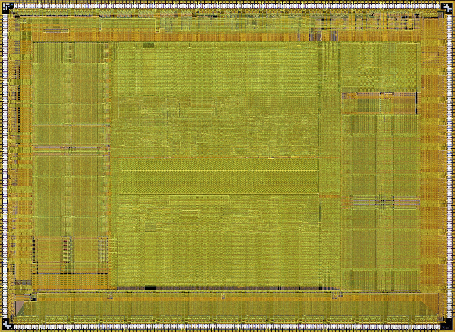This screenshot has height=332, width=455.
Task: Click the light green square in the lower central block
Action: click(x=150, y=226)
